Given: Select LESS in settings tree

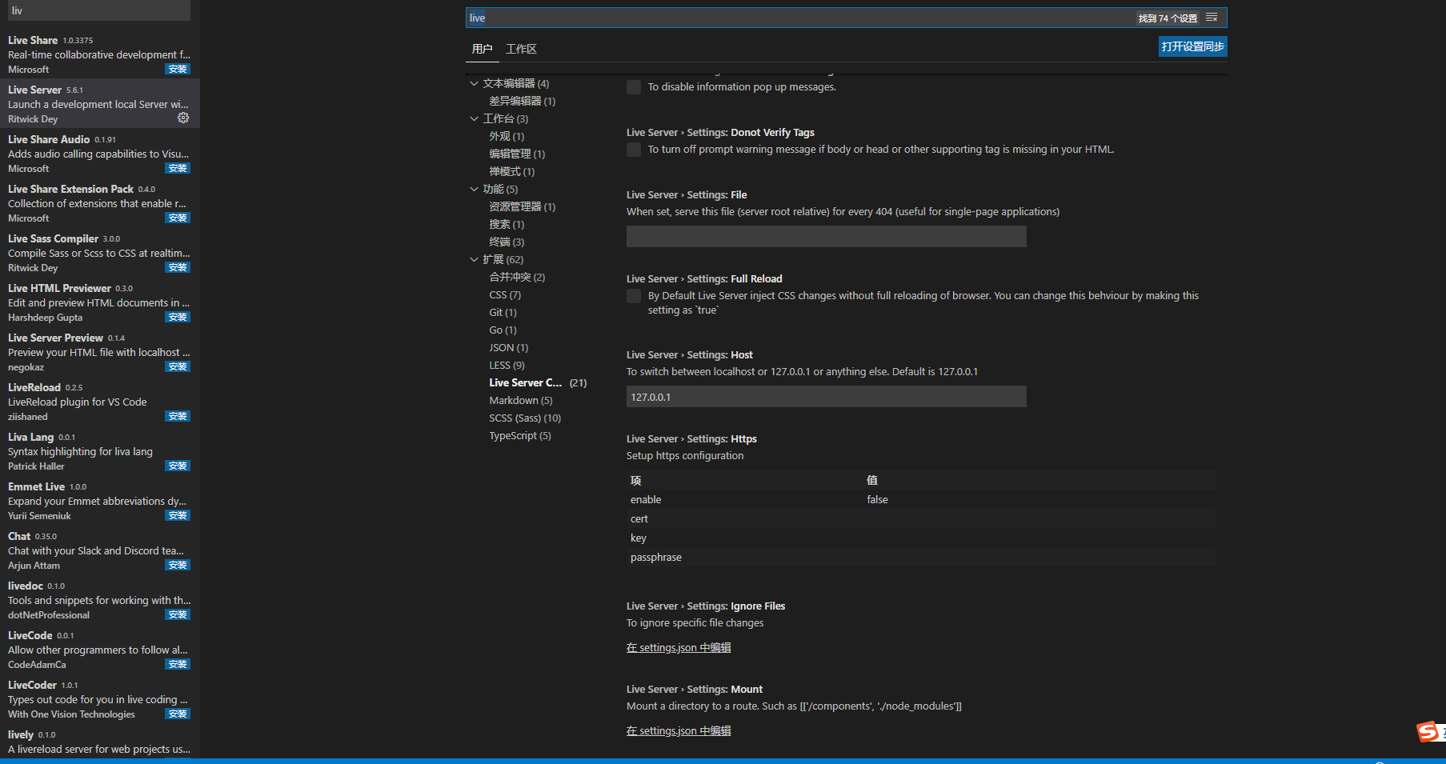Looking at the screenshot, I should click(507, 365).
